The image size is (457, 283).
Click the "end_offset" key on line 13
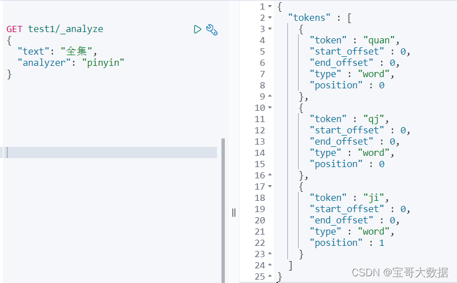[341, 142]
